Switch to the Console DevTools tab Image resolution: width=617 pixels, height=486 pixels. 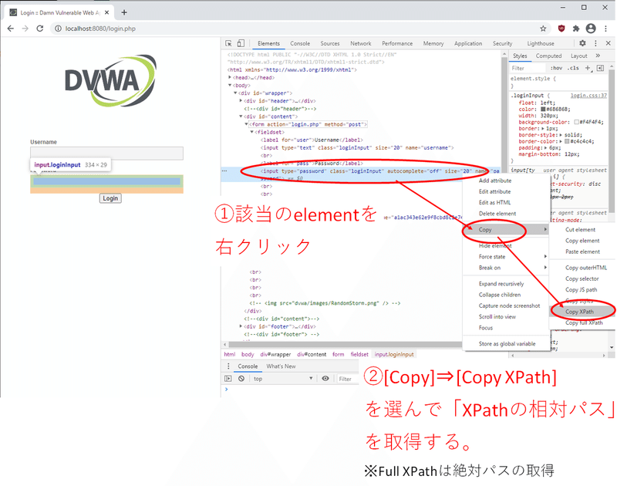[300, 43]
